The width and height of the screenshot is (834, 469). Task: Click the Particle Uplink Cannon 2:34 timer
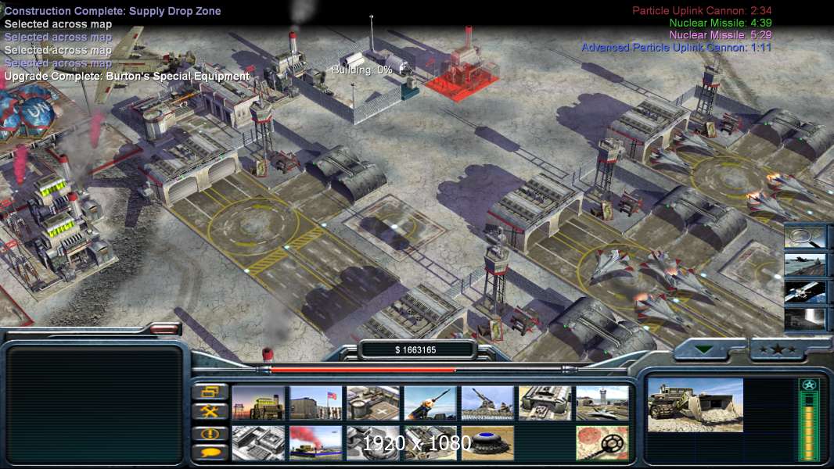702,10
